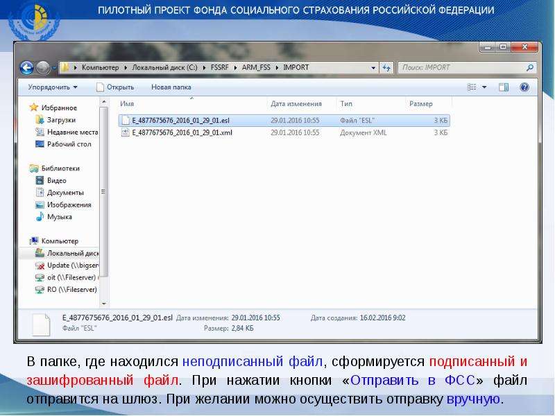Open Недавние места in the sidebar
The width and height of the screenshot is (555, 416).
(73, 132)
